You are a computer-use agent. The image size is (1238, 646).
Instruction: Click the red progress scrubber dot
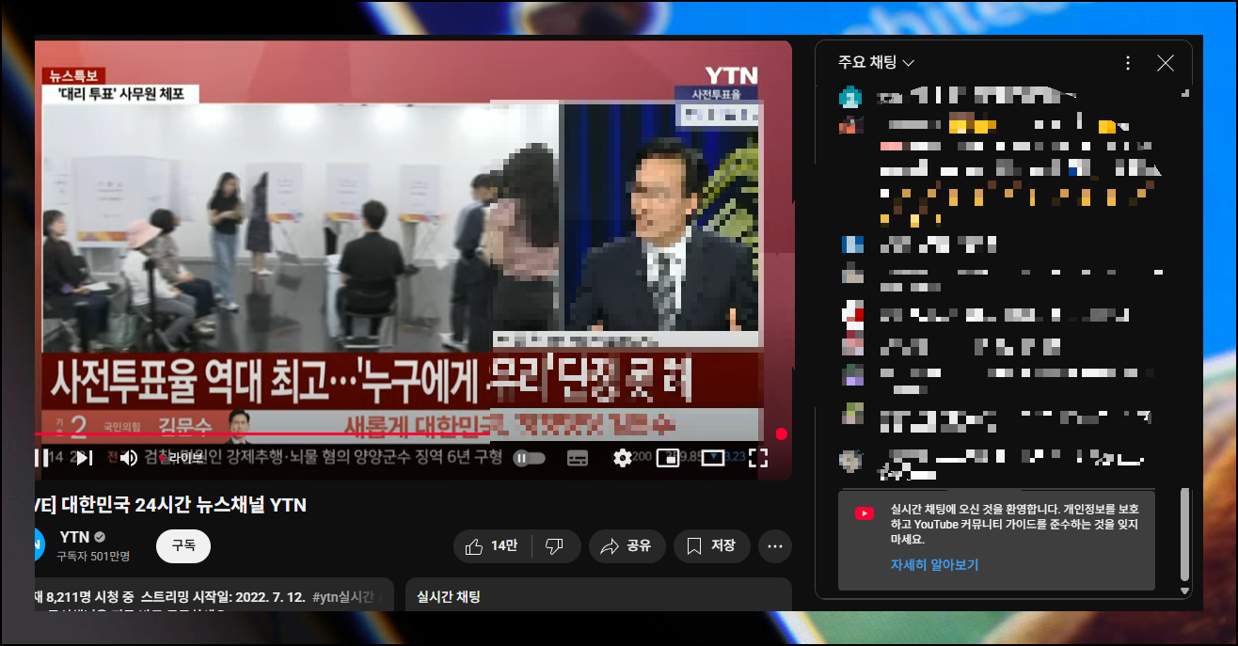pyautogui.click(x=781, y=433)
